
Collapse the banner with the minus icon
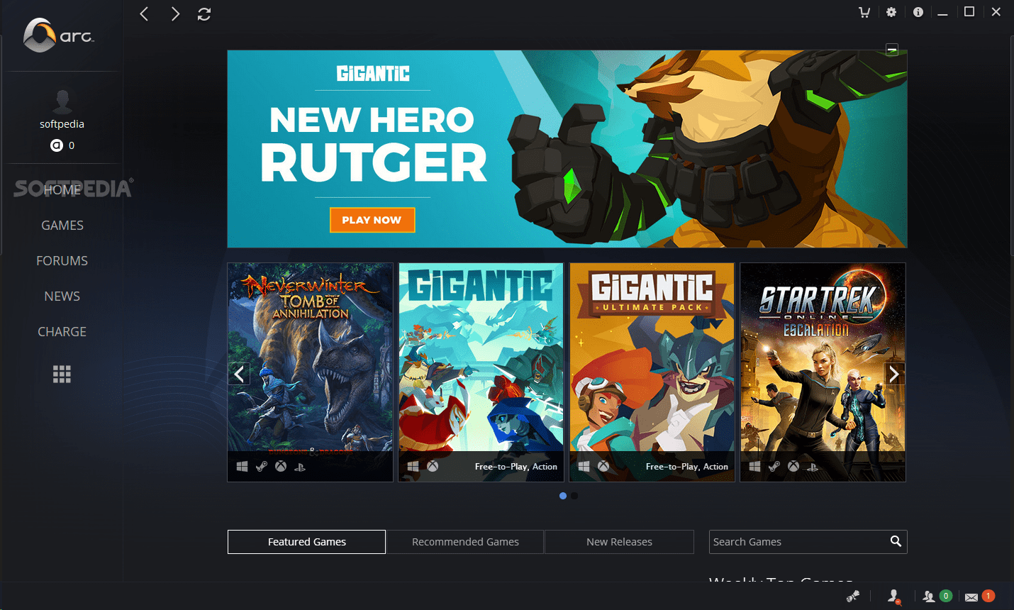pyautogui.click(x=892, y=50)
